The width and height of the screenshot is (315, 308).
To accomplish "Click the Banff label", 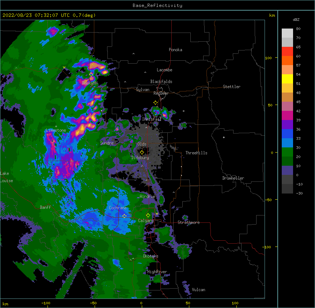I will (45, 207).
